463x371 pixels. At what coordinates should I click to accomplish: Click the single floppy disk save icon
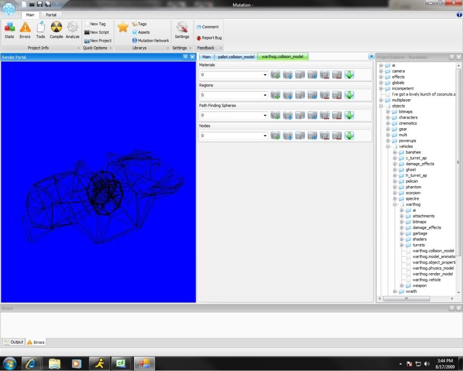point(39,4)
